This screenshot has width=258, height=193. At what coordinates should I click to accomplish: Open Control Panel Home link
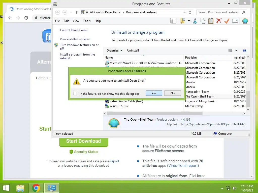pyautogui.click(x=74, y=30)
